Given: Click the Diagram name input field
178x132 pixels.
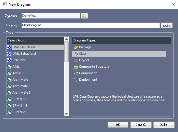Looking at the screenshot, I should click(x=91, y=25).
